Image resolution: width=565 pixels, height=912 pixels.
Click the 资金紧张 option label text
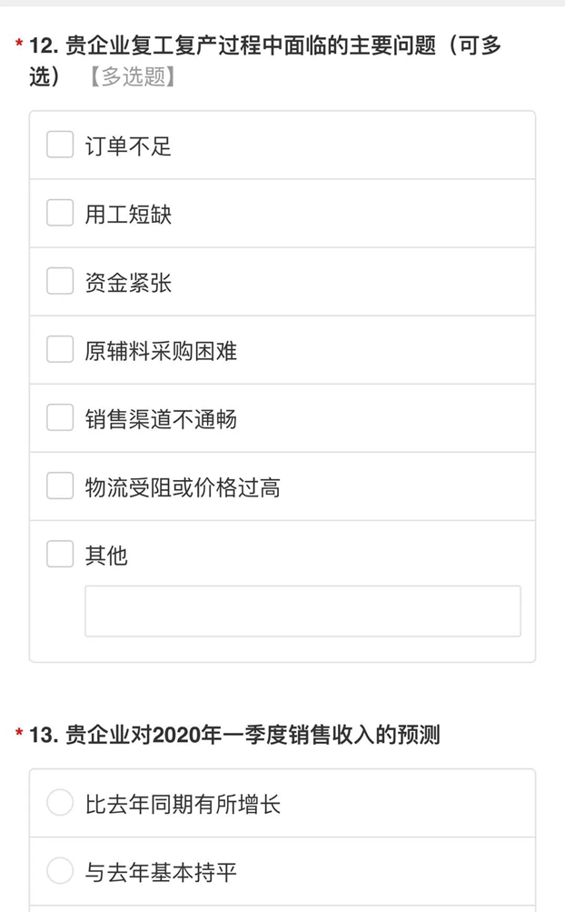click(x=128, y=283)
